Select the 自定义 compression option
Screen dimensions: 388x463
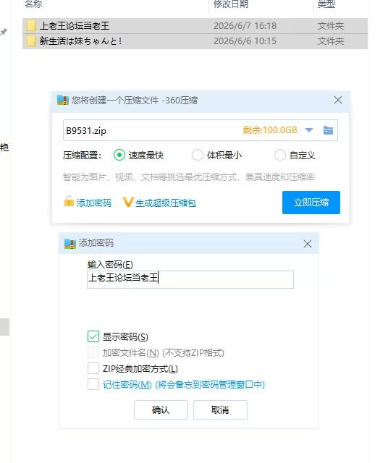click(280, 155)
